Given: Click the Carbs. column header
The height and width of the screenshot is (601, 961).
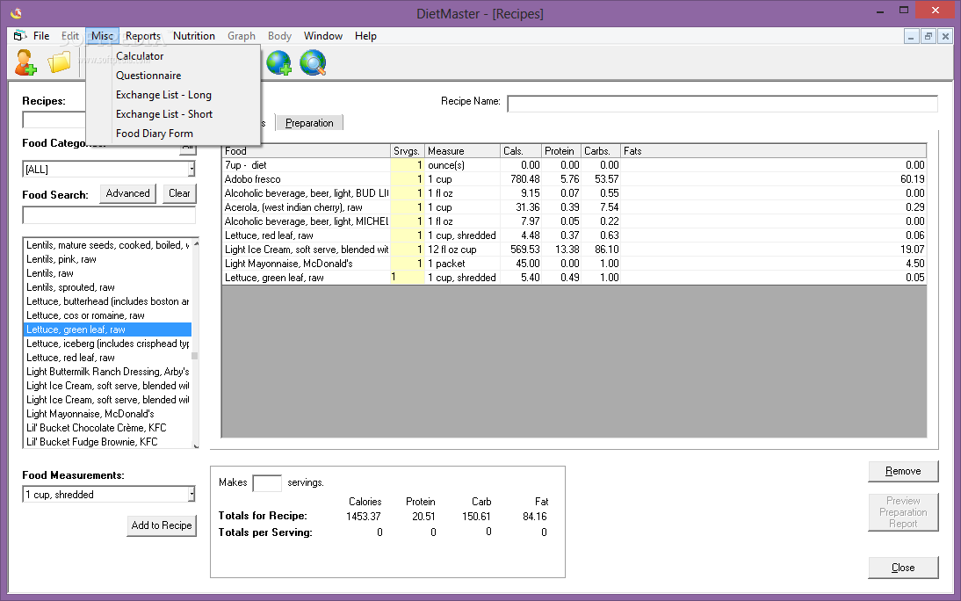Looking at the screenshot, I should 601,151.
